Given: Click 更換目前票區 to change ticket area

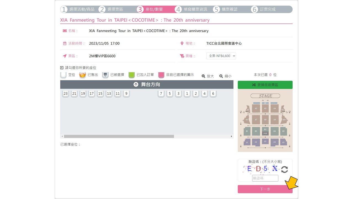Looking at the screenshot, I should pyautogui.click(x=265, y=85).
